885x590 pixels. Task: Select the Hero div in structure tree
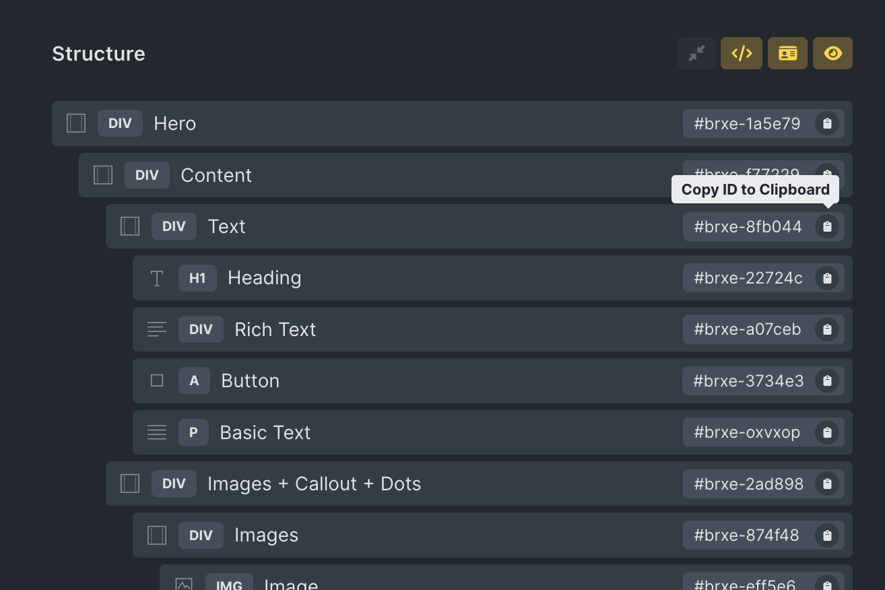pos(452,124)
